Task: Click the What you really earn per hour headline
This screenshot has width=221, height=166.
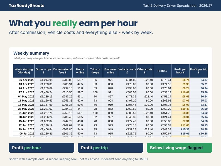Action: coord(73,23)
